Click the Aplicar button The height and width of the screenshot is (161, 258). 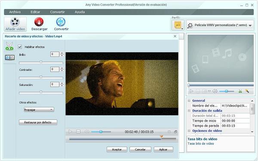pos(163,149)
